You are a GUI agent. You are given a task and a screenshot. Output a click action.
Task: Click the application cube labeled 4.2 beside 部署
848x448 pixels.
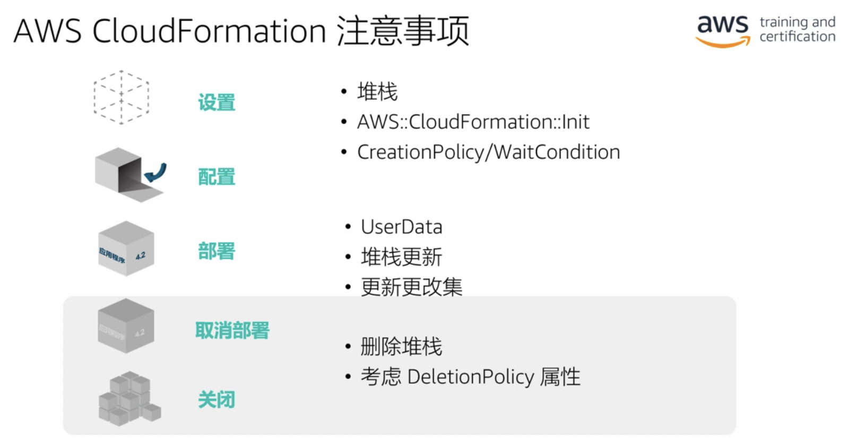click(x=126, y=248)
